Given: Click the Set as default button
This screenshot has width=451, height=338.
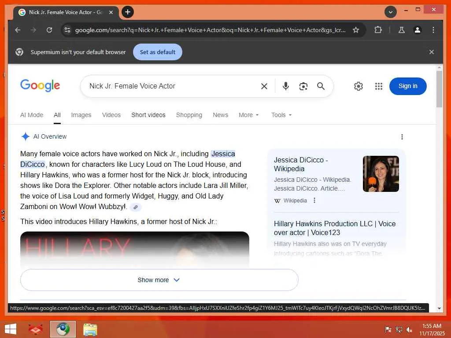Looking at the screenshot, I should (x=158, y=52).
